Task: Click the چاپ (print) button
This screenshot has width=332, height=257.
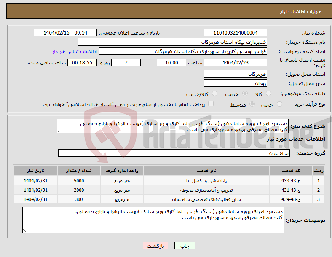Action: point(185,246)
